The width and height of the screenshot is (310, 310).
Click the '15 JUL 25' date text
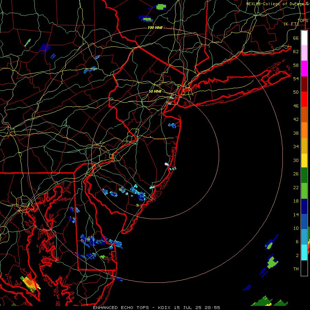pos(188,308)
